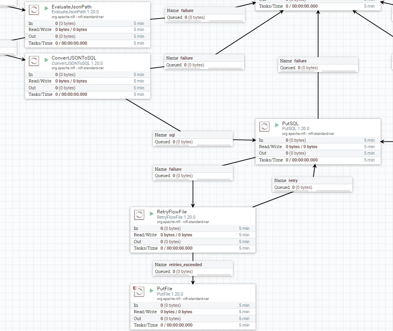Click RetryFlowFile's green running status icon

pyautogui.click(x=152, y=213)
